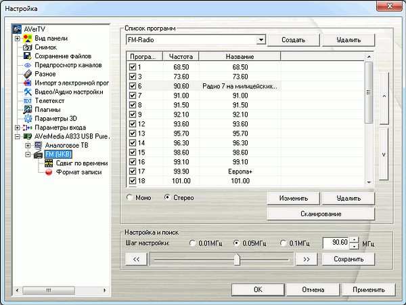Select the Параметры 3D gear icon
This screenshot has height=305, width=406.
tap(28, 118)
